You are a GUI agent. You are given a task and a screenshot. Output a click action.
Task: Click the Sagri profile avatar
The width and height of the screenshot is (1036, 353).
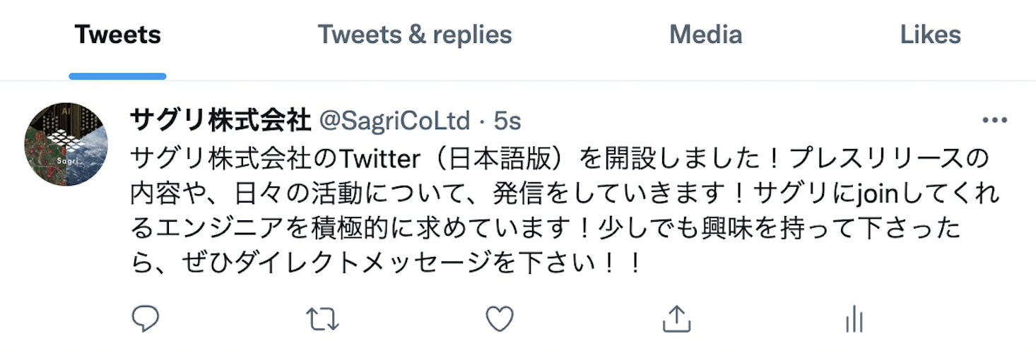coord(66,144)
